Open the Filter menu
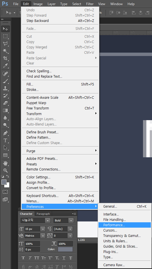Image resolution: width=152 pixels, height=269 pixels. [x=90, y=4]
